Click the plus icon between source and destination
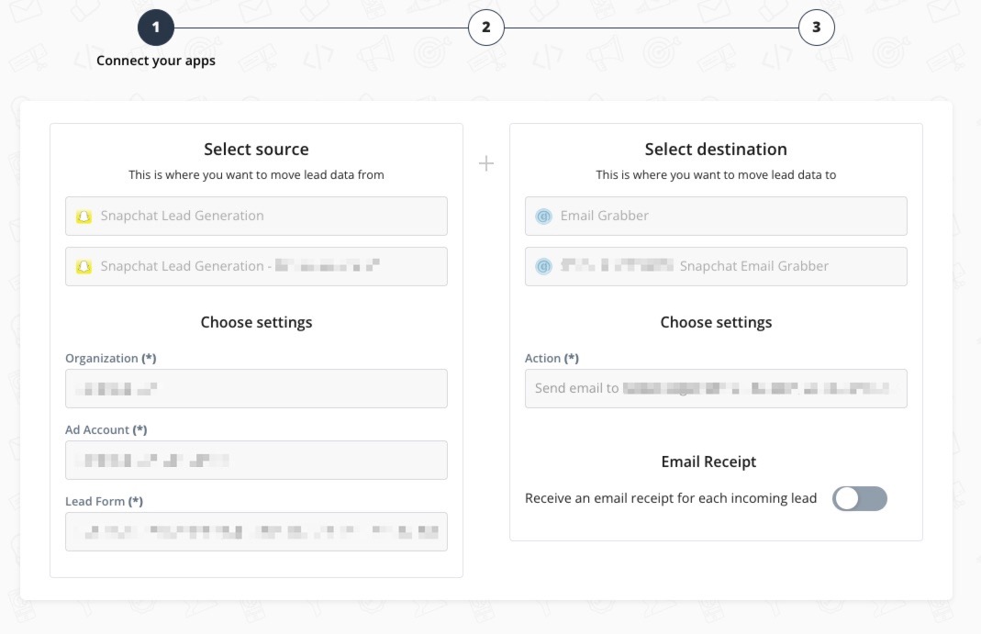Screen dimensions: 981x634 [486, 164]
